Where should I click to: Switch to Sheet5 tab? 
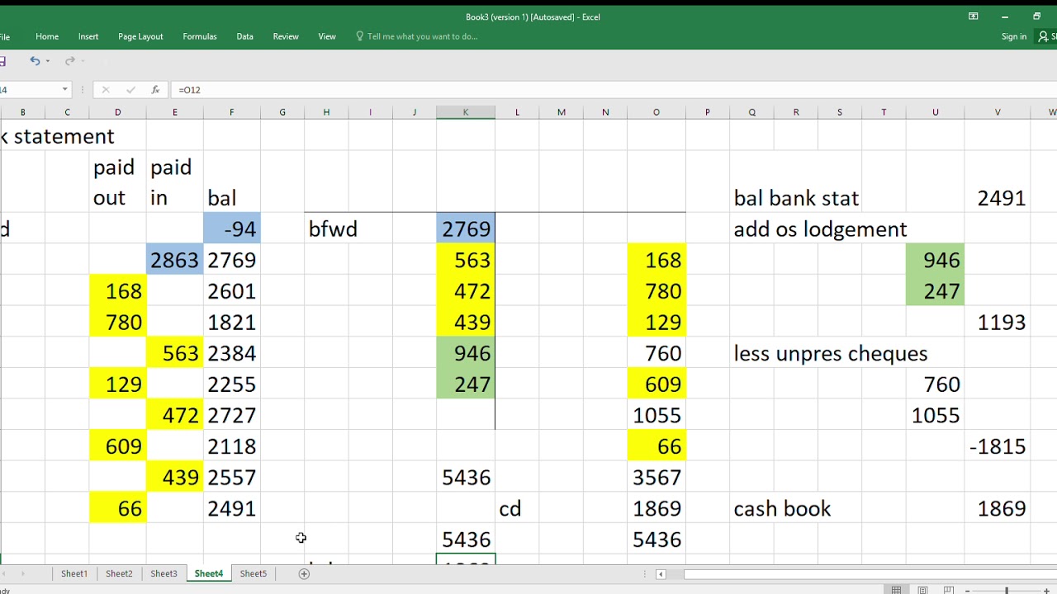[x=254, y=573]
